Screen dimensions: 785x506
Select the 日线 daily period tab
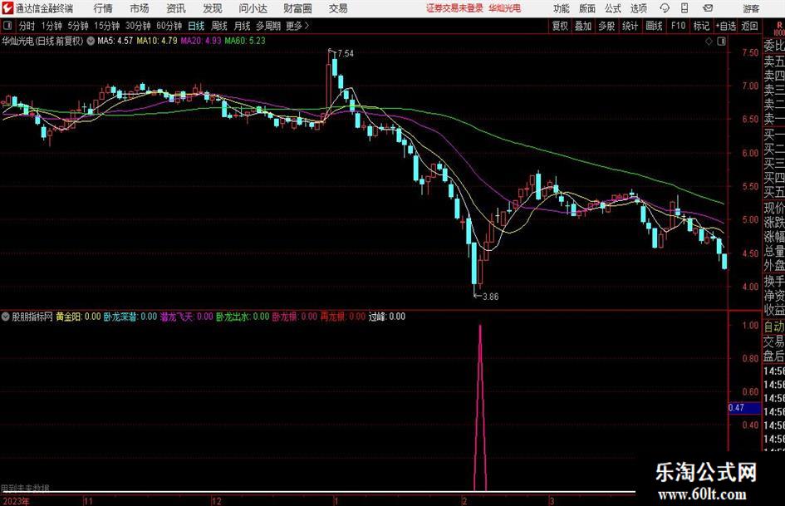(196, 26)
